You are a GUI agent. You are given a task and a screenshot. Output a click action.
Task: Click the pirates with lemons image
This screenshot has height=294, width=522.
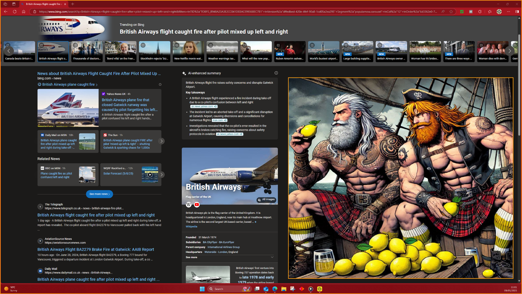pyautogui.click(x=401, y=178)
